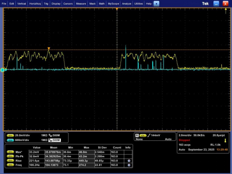This screenshot has height=174, width=232.
Task: Click the Freq measurement info indicator icon
Action: coord(129,165)
